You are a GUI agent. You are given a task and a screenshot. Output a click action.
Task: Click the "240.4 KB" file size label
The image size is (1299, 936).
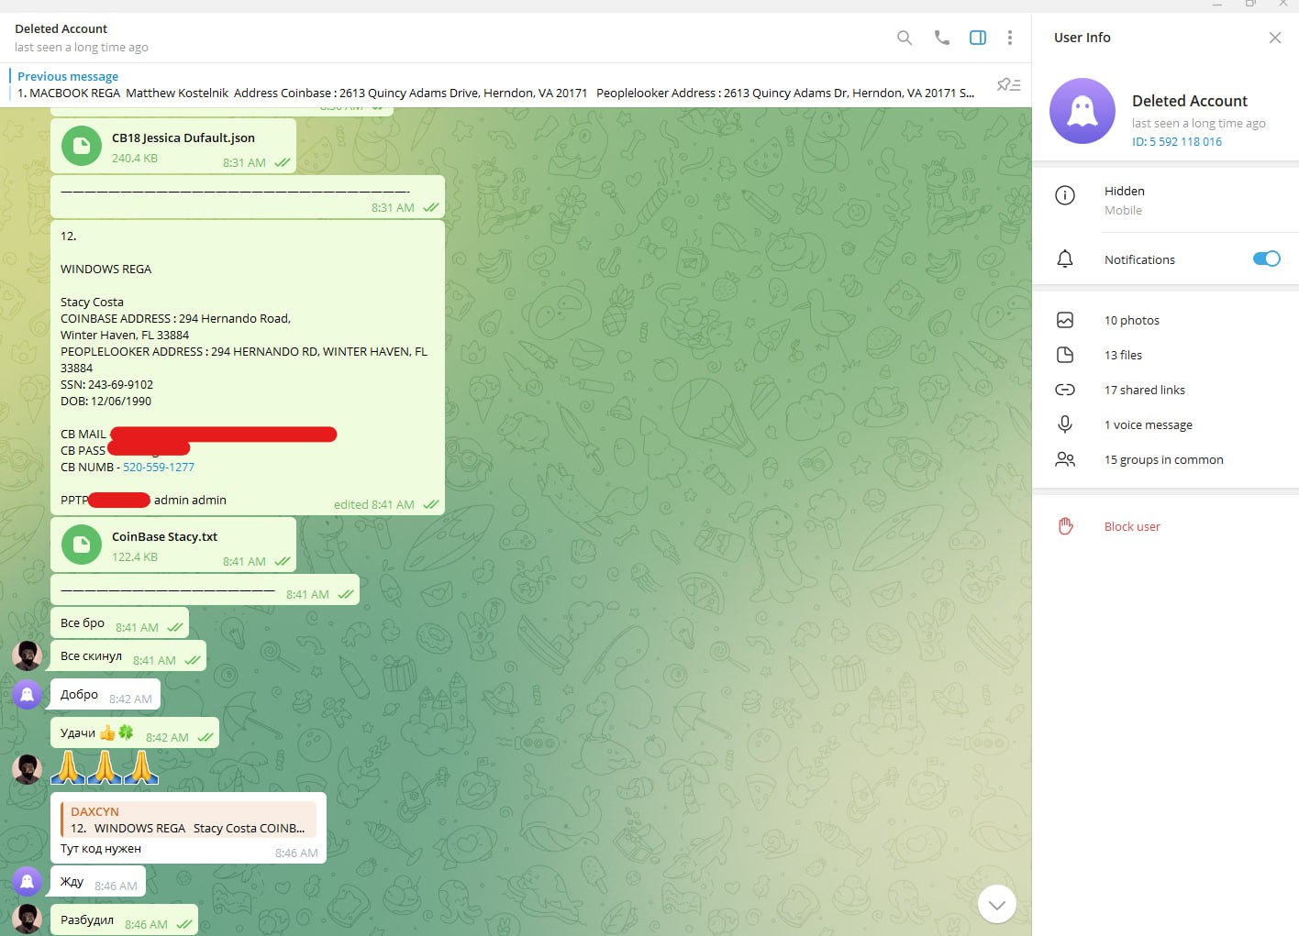[x=135, y=159]
